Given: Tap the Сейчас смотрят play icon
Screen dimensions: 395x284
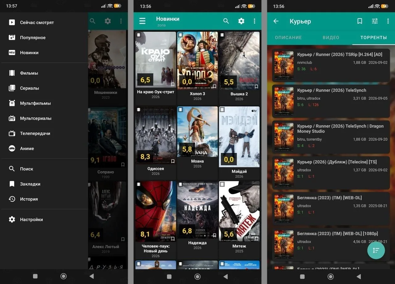Looking at the screenshot, I should (12, 22).
